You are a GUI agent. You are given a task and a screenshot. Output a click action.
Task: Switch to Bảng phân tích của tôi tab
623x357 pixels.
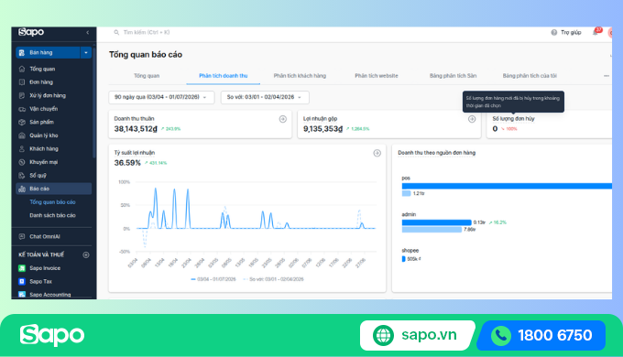click(530, 76)
